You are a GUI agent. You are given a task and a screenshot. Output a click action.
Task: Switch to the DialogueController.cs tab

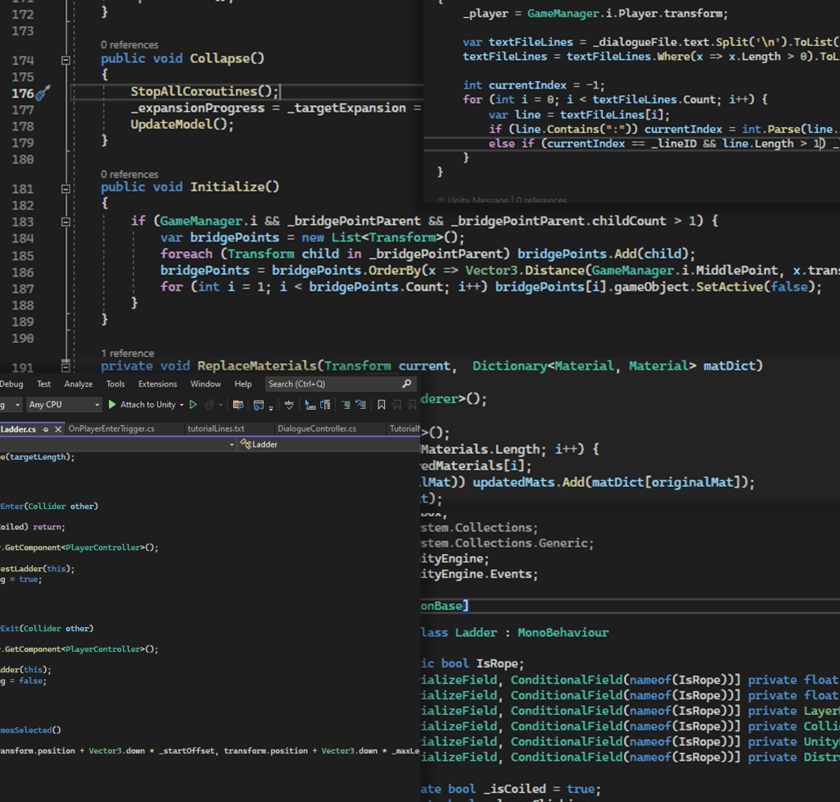[x=317, y=428]
